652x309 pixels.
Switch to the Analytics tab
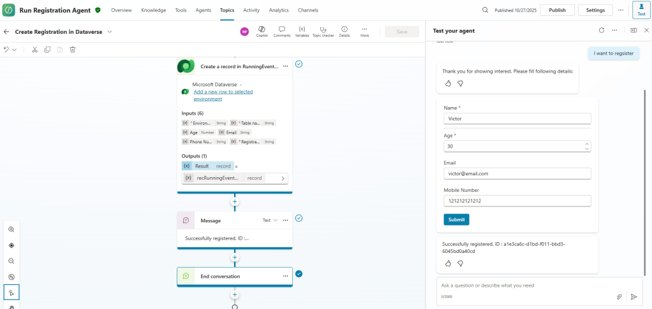pos(279,10)
